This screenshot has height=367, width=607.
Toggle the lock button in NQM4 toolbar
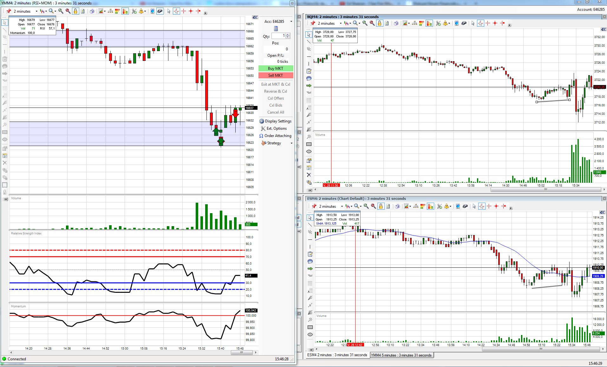click(x=380, y=23)
